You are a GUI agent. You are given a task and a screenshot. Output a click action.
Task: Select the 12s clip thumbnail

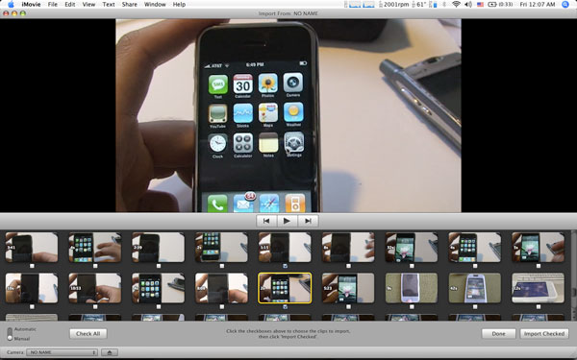coord(538,288)
